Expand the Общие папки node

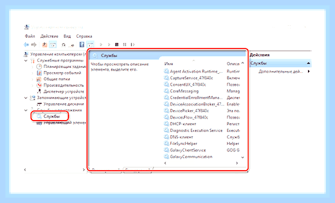point(32,79)
